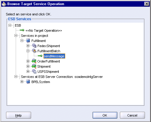Viewport: 151px width, 122px height.
Task: Expand the BPELSystem node
Action: point(22,82)
